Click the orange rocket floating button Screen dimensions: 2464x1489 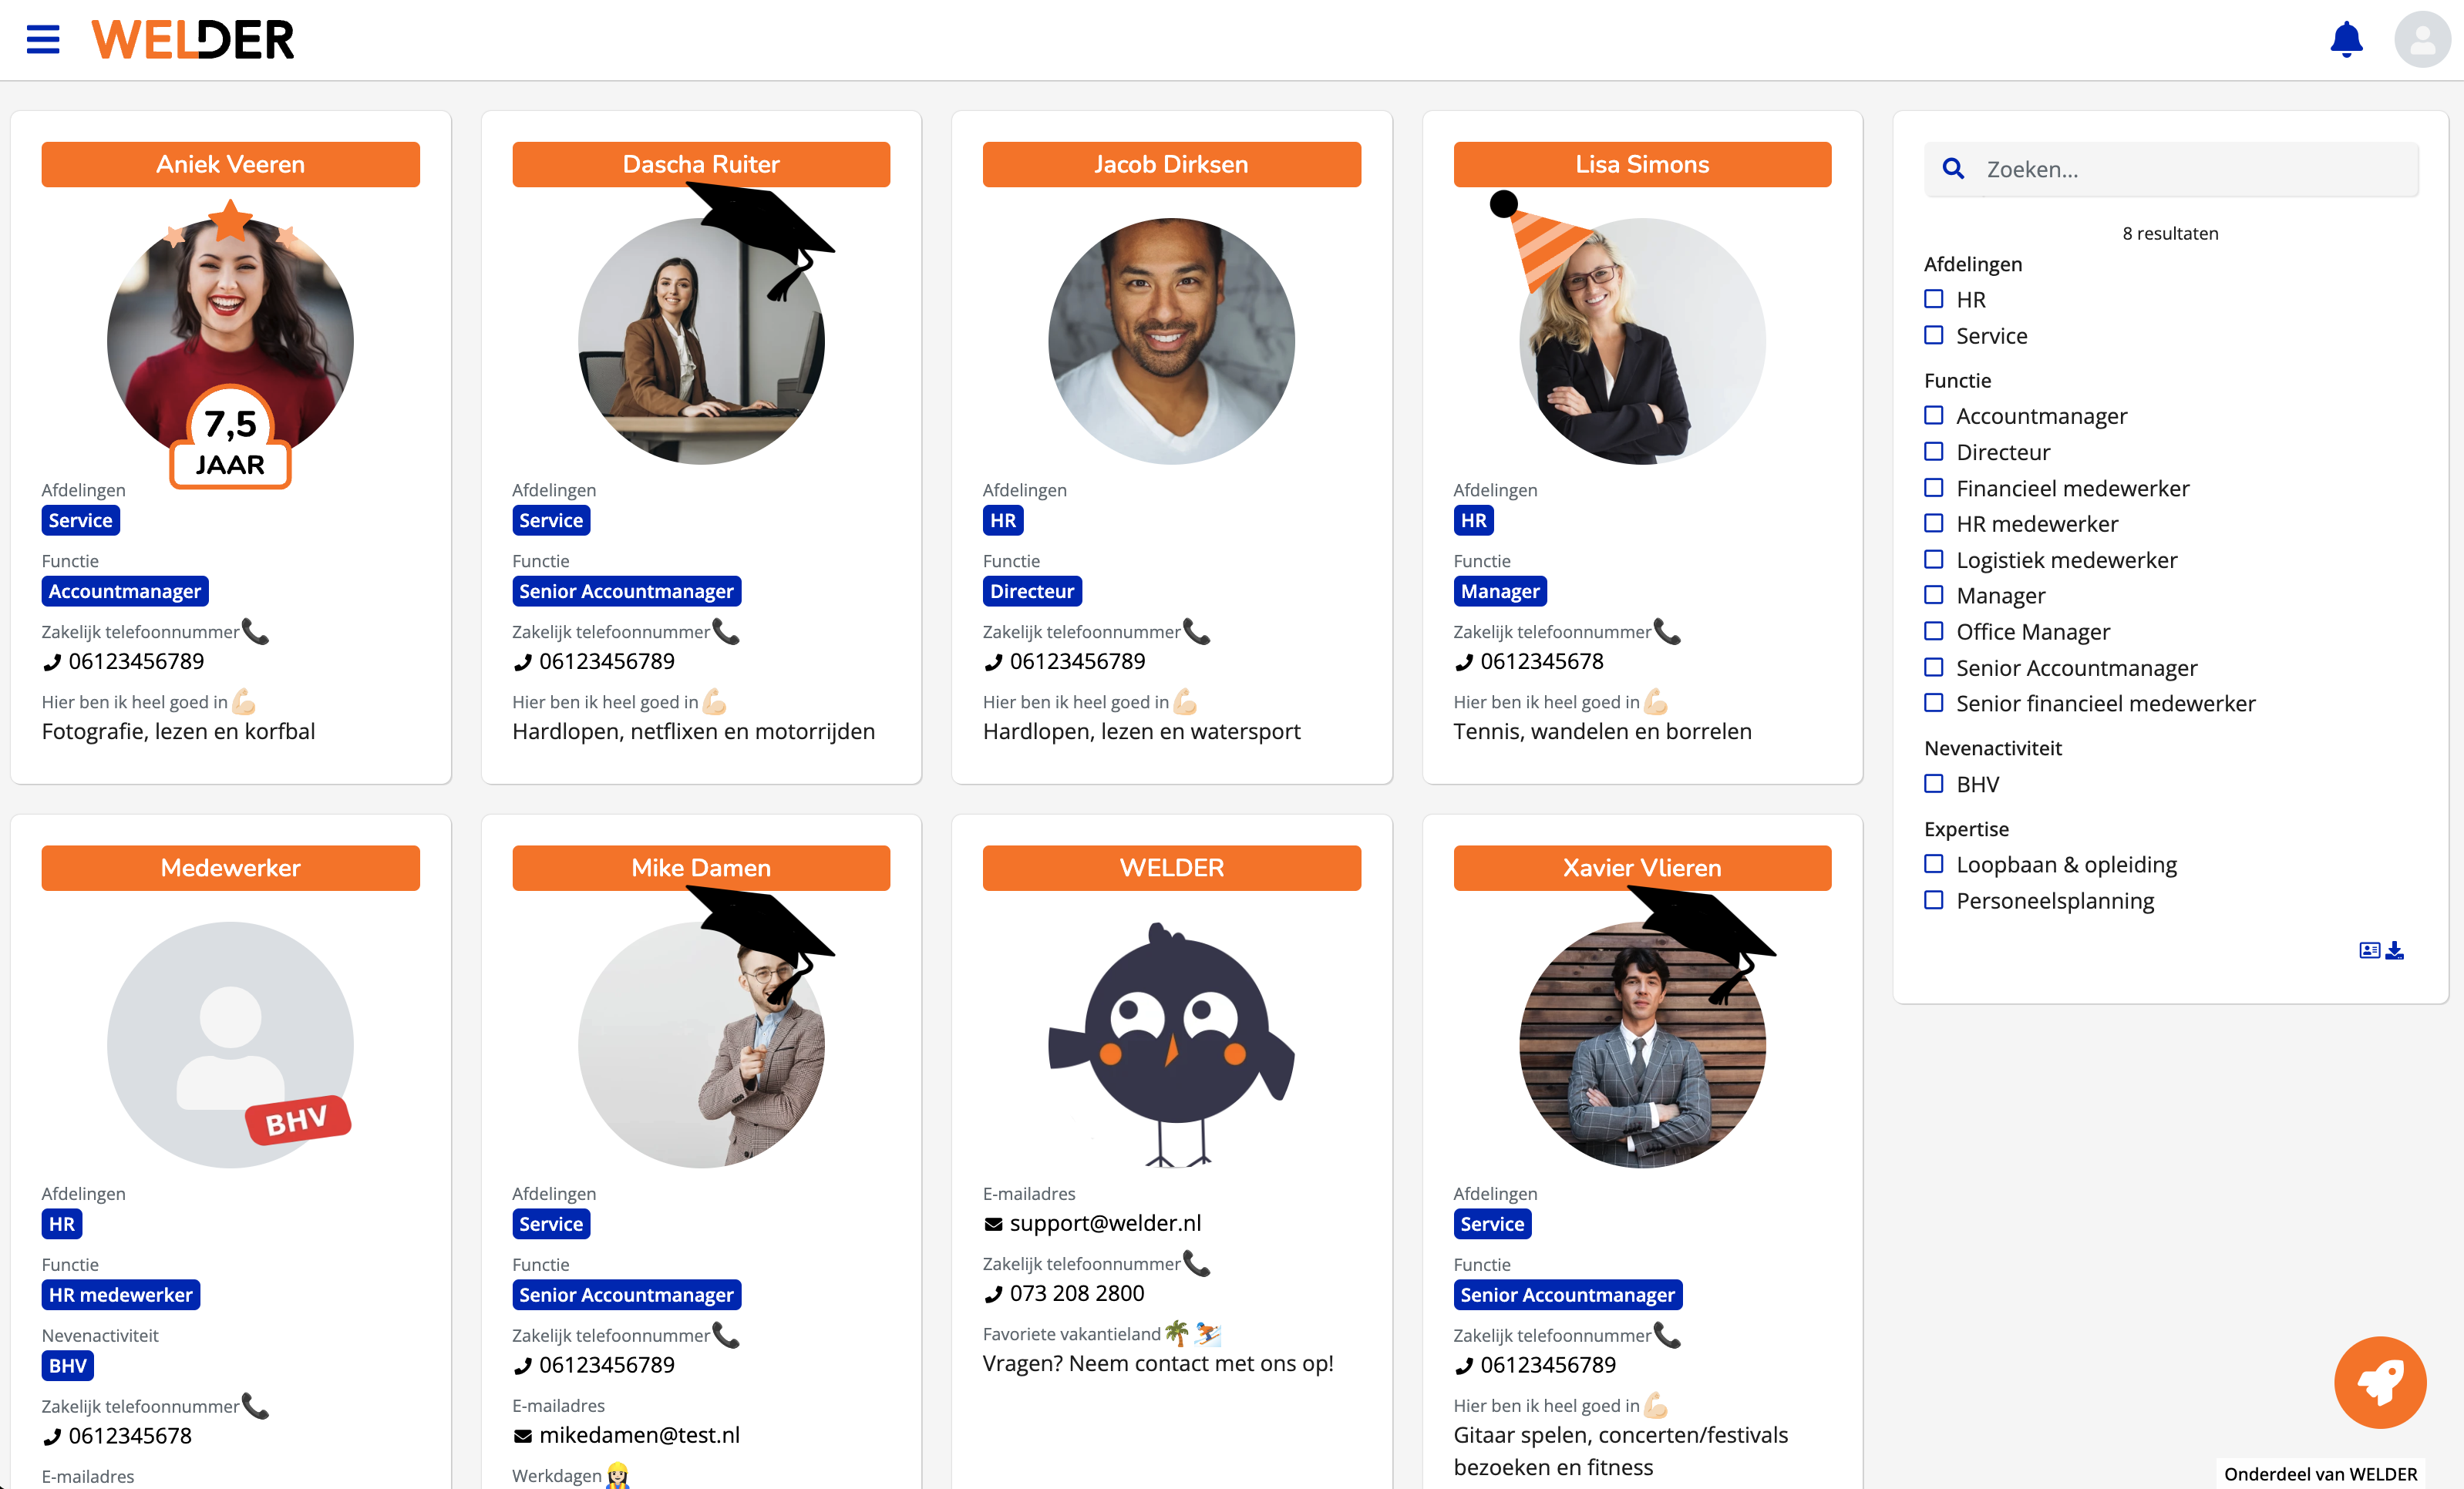(2380, 1382)
